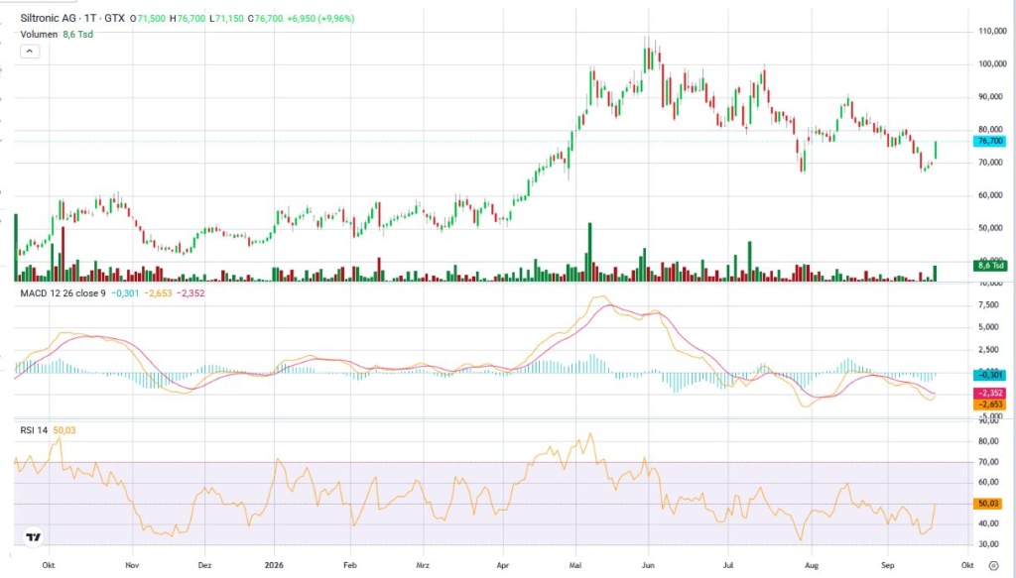This screenshot has height=578, width=1016.
Task: Click the RSI value label 50,03
Action: point(988,503)
